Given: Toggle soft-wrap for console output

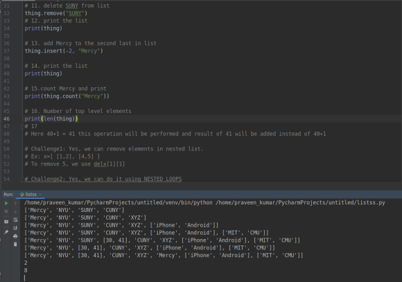Looking at the screenshot, I should coord(15,220).
